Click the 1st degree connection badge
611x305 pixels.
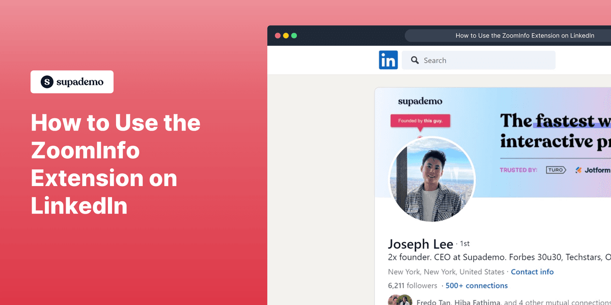[464, 244]
